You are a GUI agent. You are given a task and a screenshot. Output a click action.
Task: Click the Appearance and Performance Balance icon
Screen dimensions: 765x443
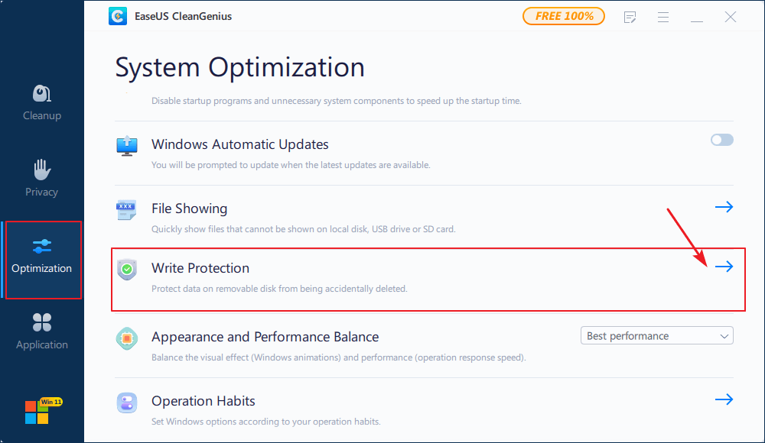[126, 336]
